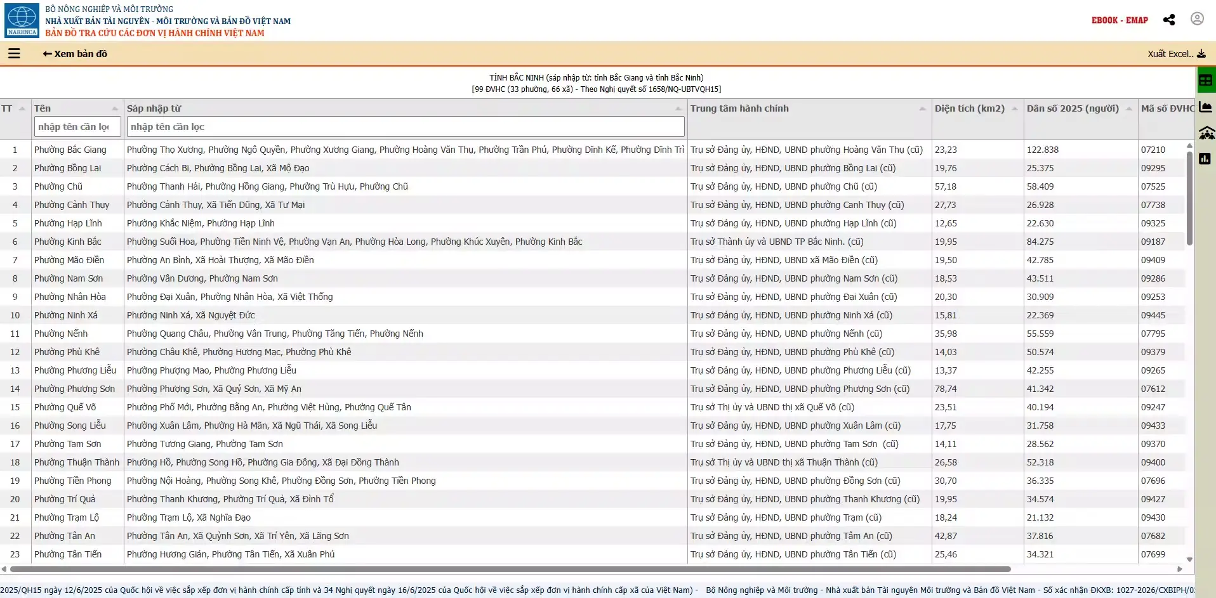Click the Excel download icon
This screenshot has height=598, width=1216.
[1201, 54]
